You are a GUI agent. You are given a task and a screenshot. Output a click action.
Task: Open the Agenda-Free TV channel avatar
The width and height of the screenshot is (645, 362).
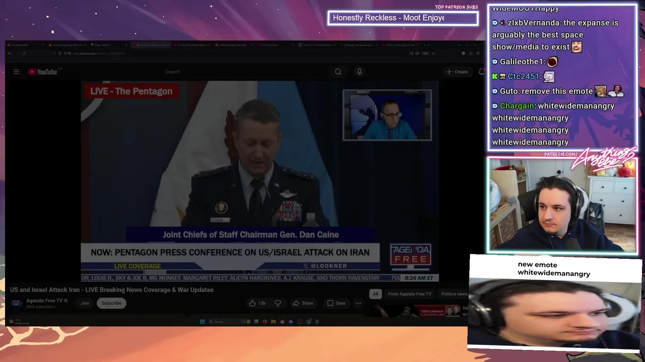(x=17, y=303)
